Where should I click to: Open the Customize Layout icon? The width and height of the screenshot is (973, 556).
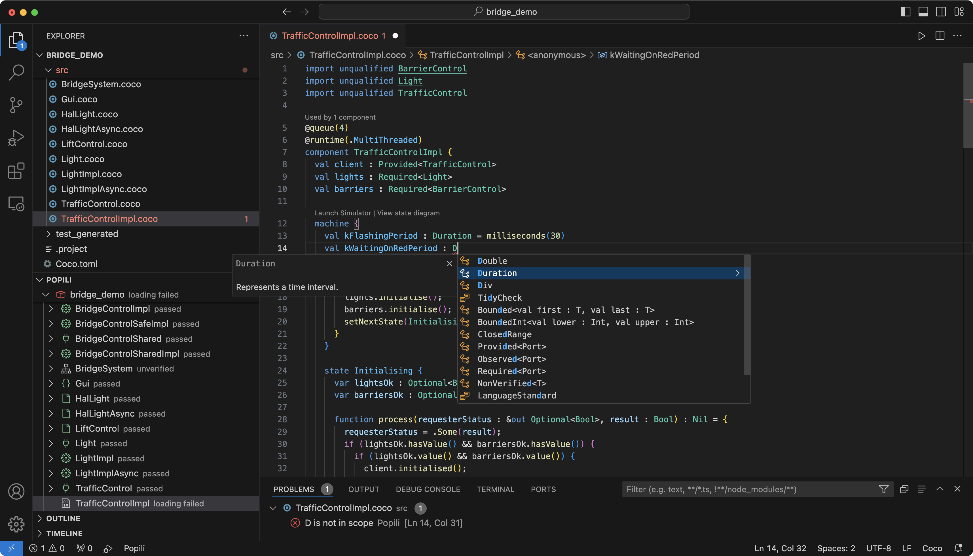(x=959, y=12)
